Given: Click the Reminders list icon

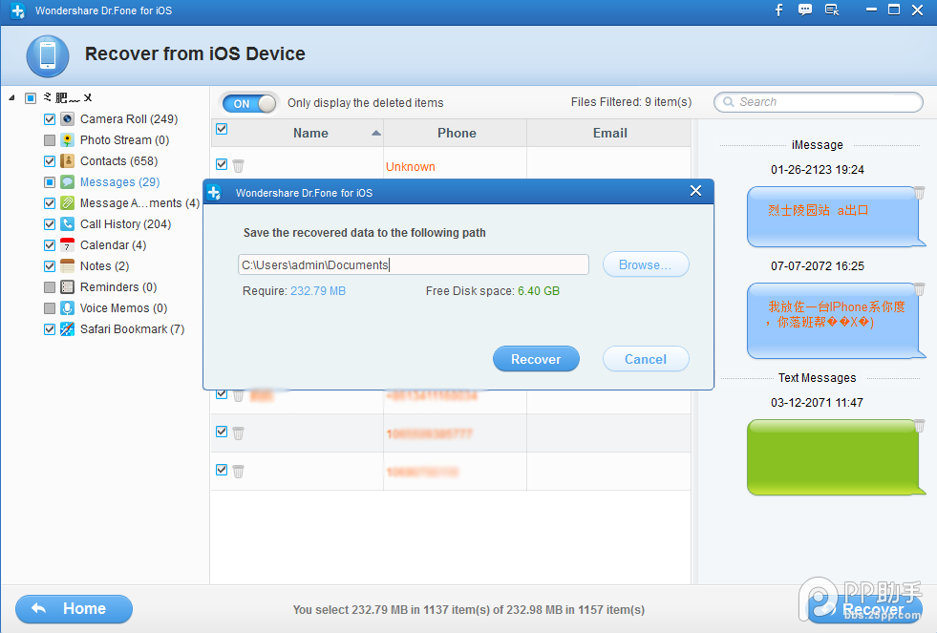Looking at the screenshot, I should pos(68,286).
